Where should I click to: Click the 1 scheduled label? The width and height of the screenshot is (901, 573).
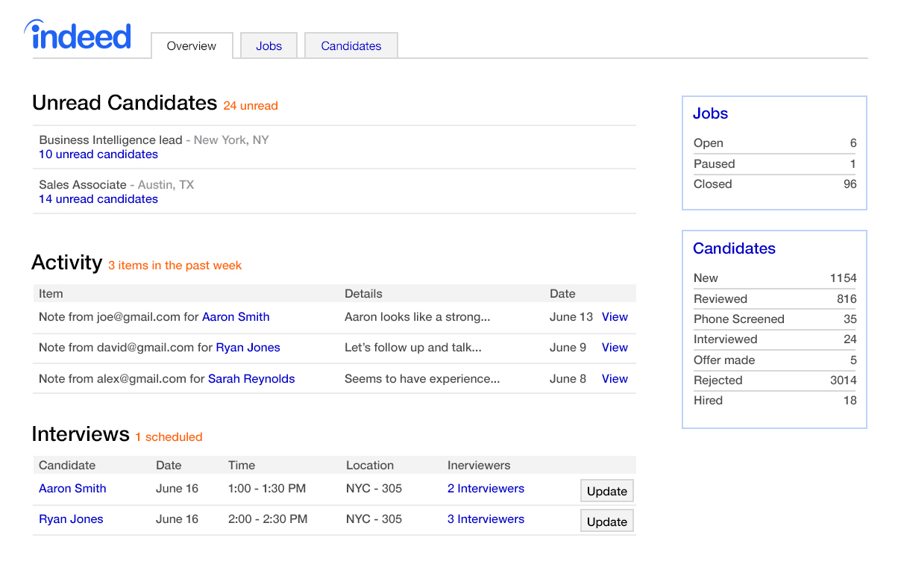[169, 437]
